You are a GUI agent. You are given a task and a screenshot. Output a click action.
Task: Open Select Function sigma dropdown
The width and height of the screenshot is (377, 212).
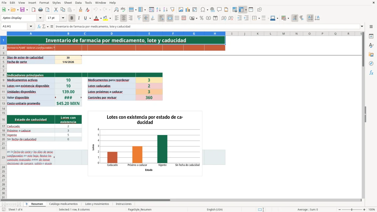coord(47,26)
